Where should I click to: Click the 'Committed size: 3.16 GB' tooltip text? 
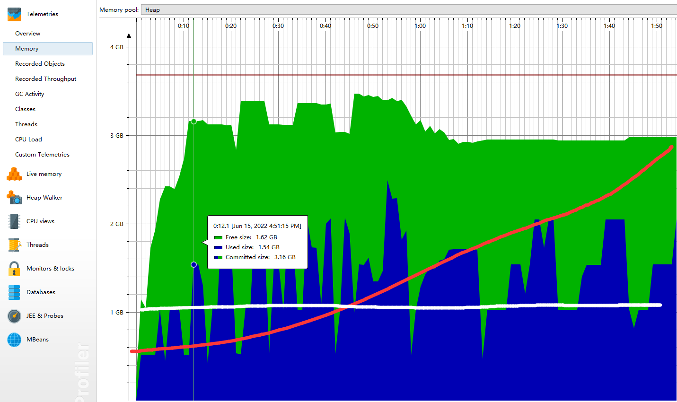(x=261, y=257)
